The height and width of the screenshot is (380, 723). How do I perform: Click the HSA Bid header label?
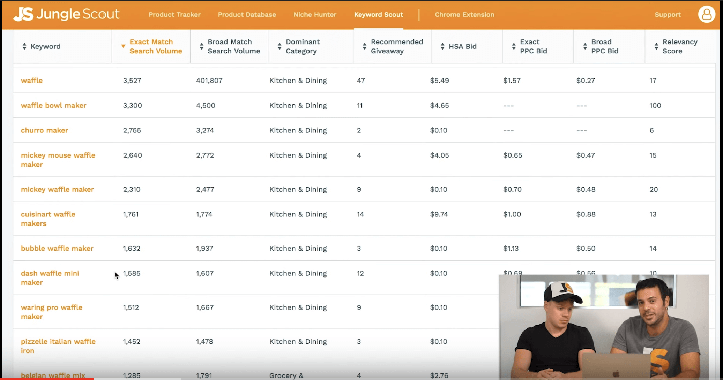click(x=462, y=46)
